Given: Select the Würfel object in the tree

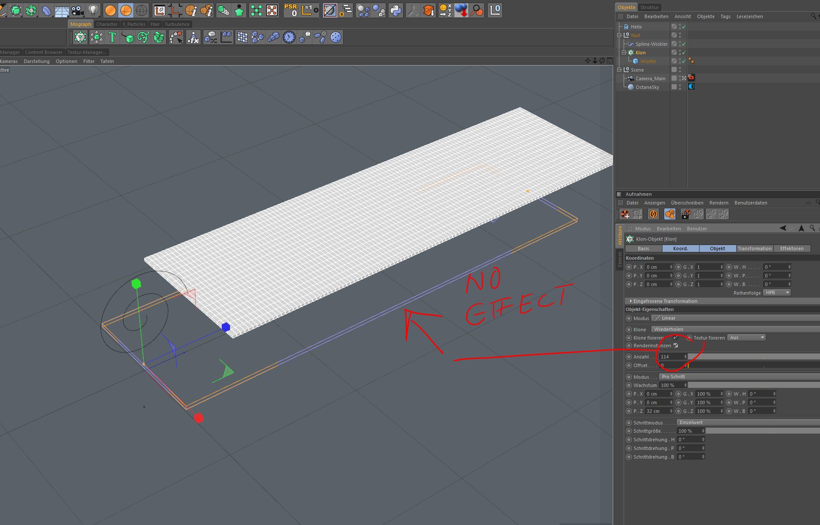Looking at the screenshot, I should pyautogui.click(x=648, y=61).
